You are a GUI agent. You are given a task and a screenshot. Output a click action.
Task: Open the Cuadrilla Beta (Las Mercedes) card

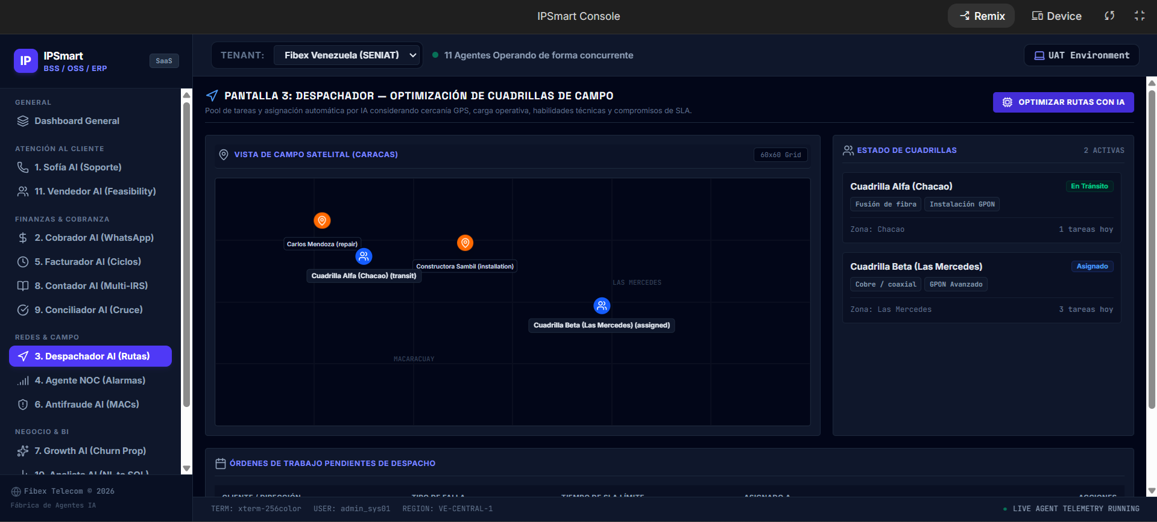(982, 288)
